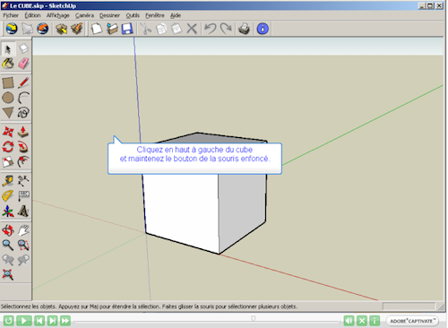This screenshot has height=328, width=448.
Task: Select the 3D Text tool
Action: click(23, 211)
